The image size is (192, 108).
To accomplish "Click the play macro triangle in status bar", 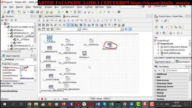I will (x=39, y=99).
